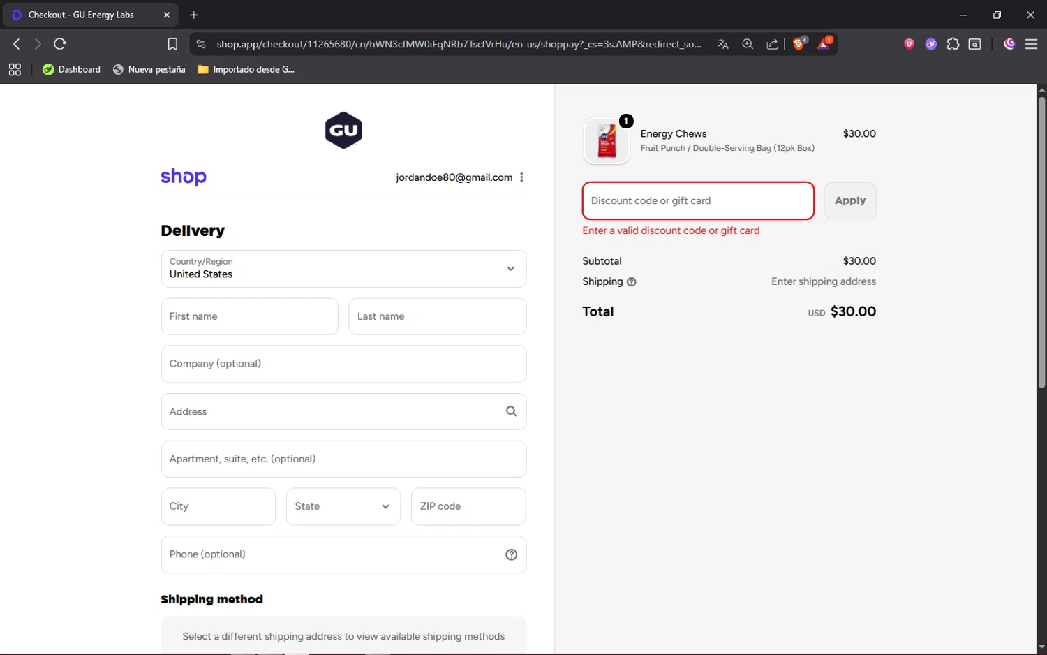This screenshot has height=655, width=1047.
Task: Click the 'Enter shipping address' text
Action: (824, 281)
